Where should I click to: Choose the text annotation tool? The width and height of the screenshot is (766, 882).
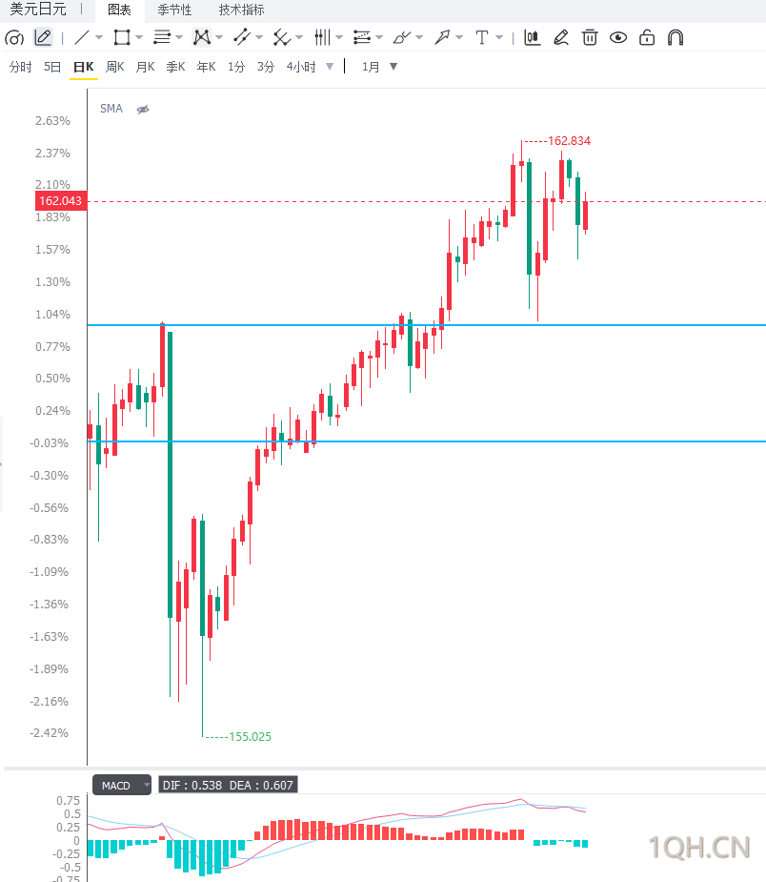pos(482,38)
